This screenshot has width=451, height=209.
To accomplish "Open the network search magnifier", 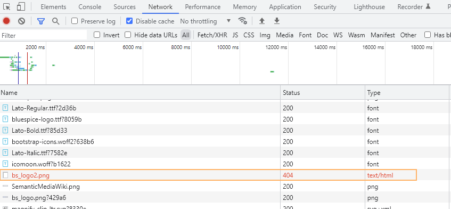I will 55,21.
